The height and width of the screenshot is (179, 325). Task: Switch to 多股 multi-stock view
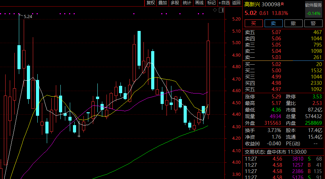click(x=175, y=3)
